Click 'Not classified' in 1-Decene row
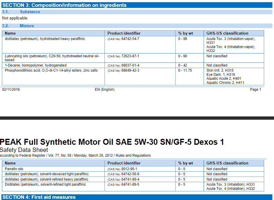Image resolution: width=274 pixels, height=200 pixels. (x=217, y=65)
